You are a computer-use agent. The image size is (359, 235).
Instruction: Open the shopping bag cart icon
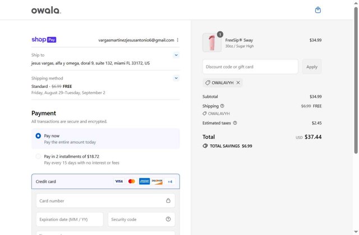[x=318, y=10]
